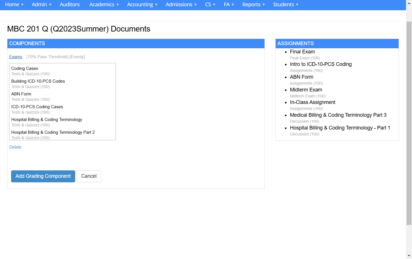Click the ASSIGNMENTS panel header
The width and height of the screenshot is (412, 259).
coord(337,43)
